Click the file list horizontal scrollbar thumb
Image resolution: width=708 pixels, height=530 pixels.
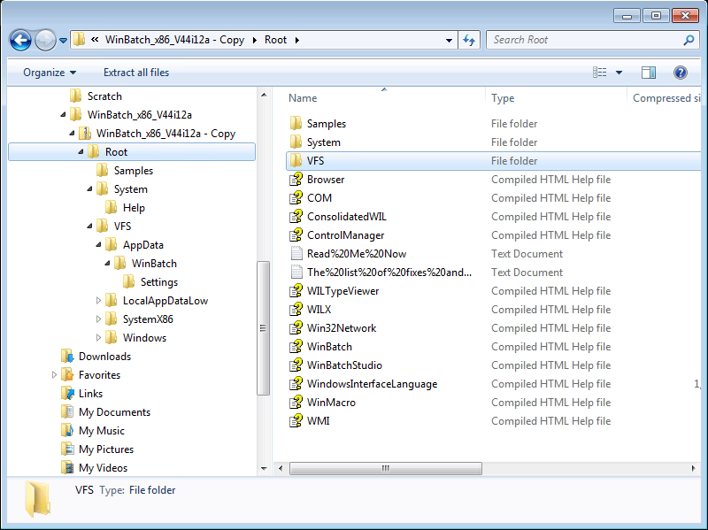tap(386, 468)
